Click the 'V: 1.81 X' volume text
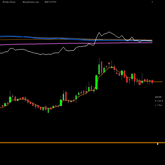The width and height of the screenshot is (165, 165). coord(159,101)
